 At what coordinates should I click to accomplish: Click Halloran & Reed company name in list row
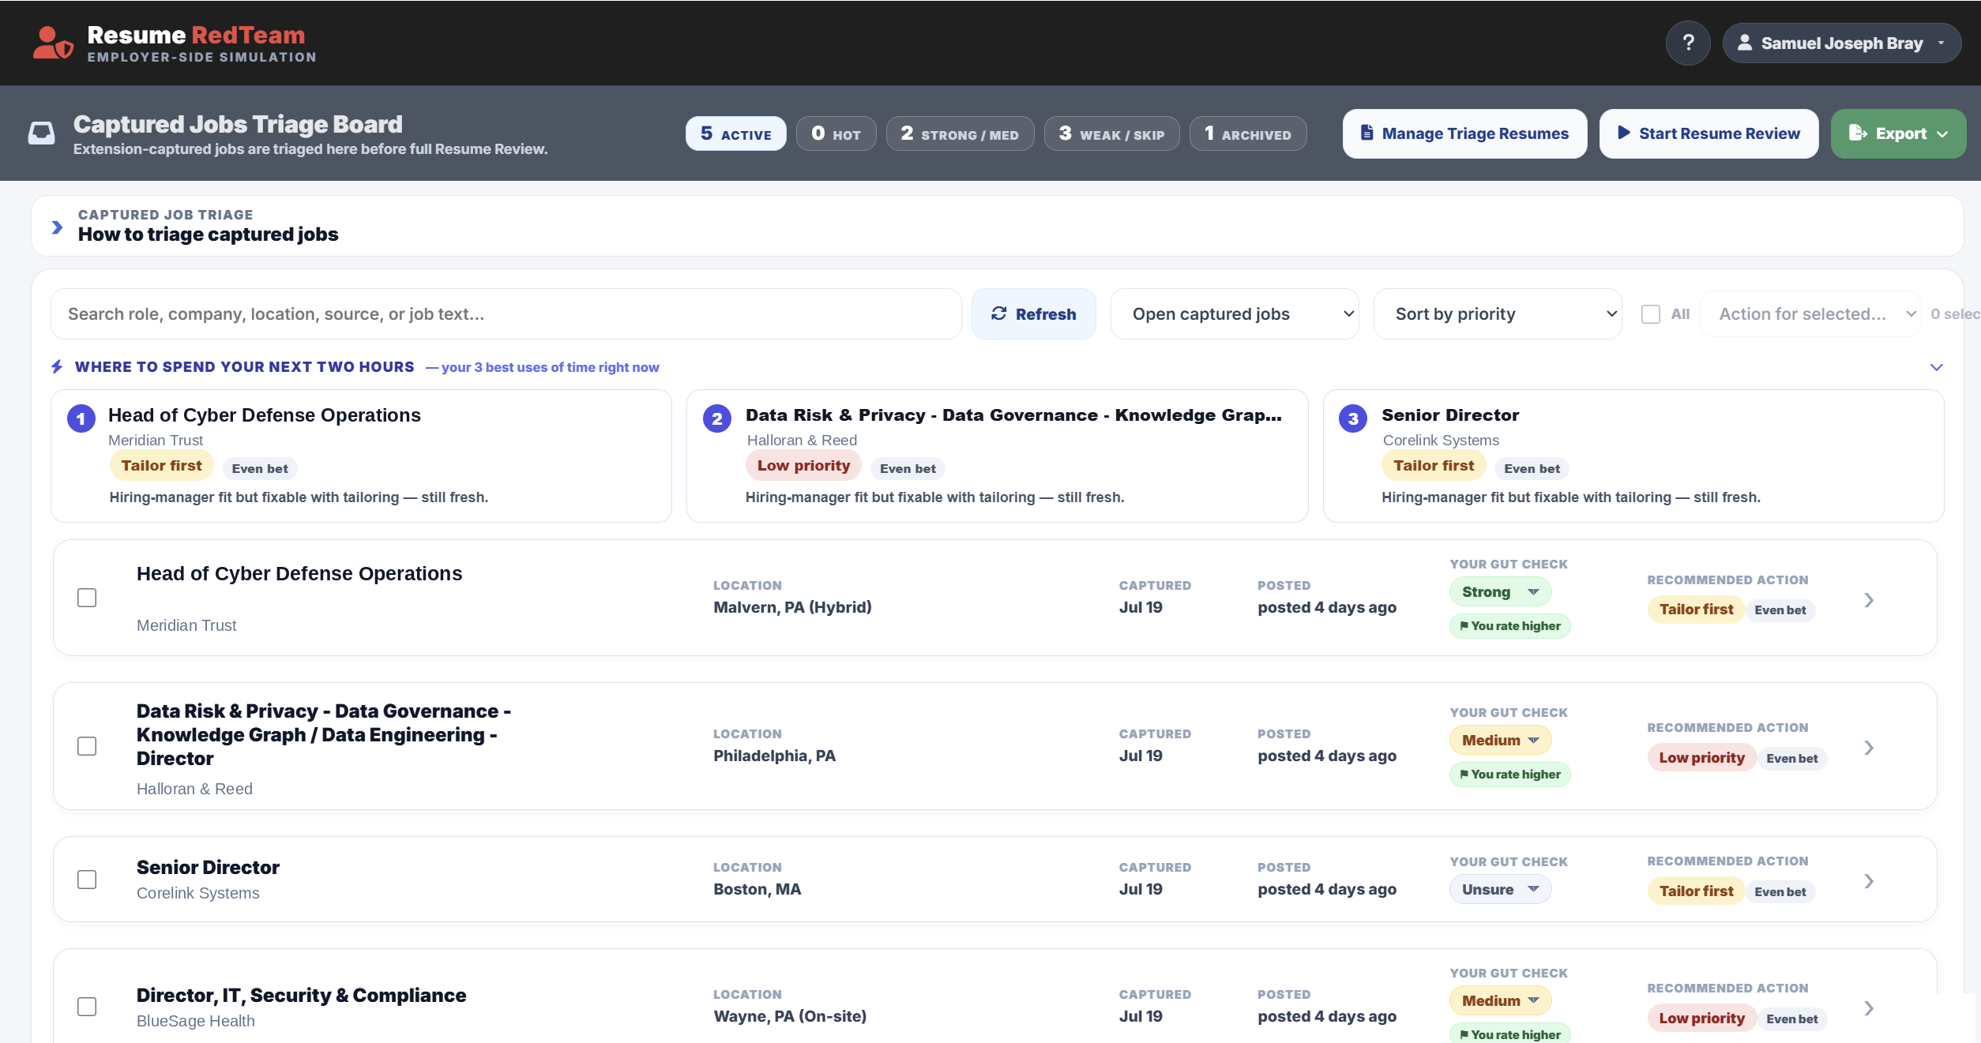194,789
